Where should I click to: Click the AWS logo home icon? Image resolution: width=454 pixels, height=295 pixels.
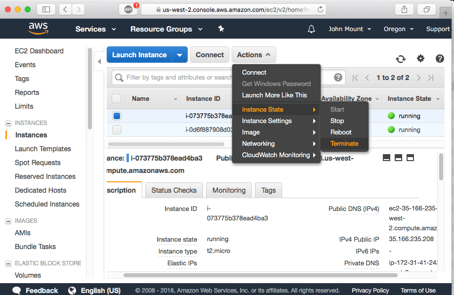click(x=38, y=28)
